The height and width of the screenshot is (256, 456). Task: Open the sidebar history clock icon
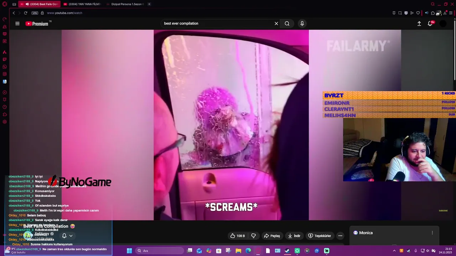tap(5, 107)
